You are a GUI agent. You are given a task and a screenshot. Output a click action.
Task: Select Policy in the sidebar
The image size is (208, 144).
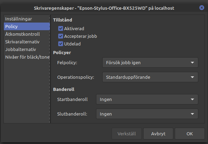[27, 26]
